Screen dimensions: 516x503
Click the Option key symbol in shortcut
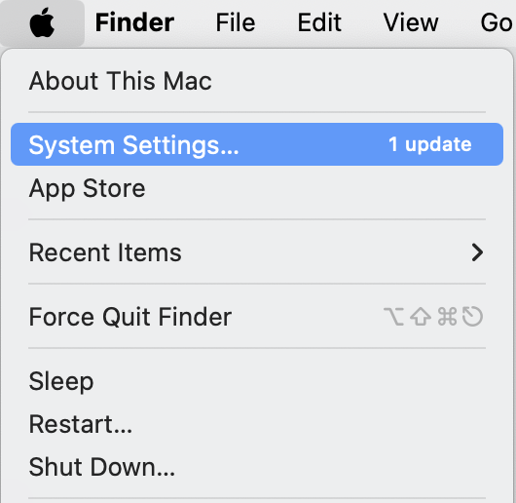click(394, 317)
